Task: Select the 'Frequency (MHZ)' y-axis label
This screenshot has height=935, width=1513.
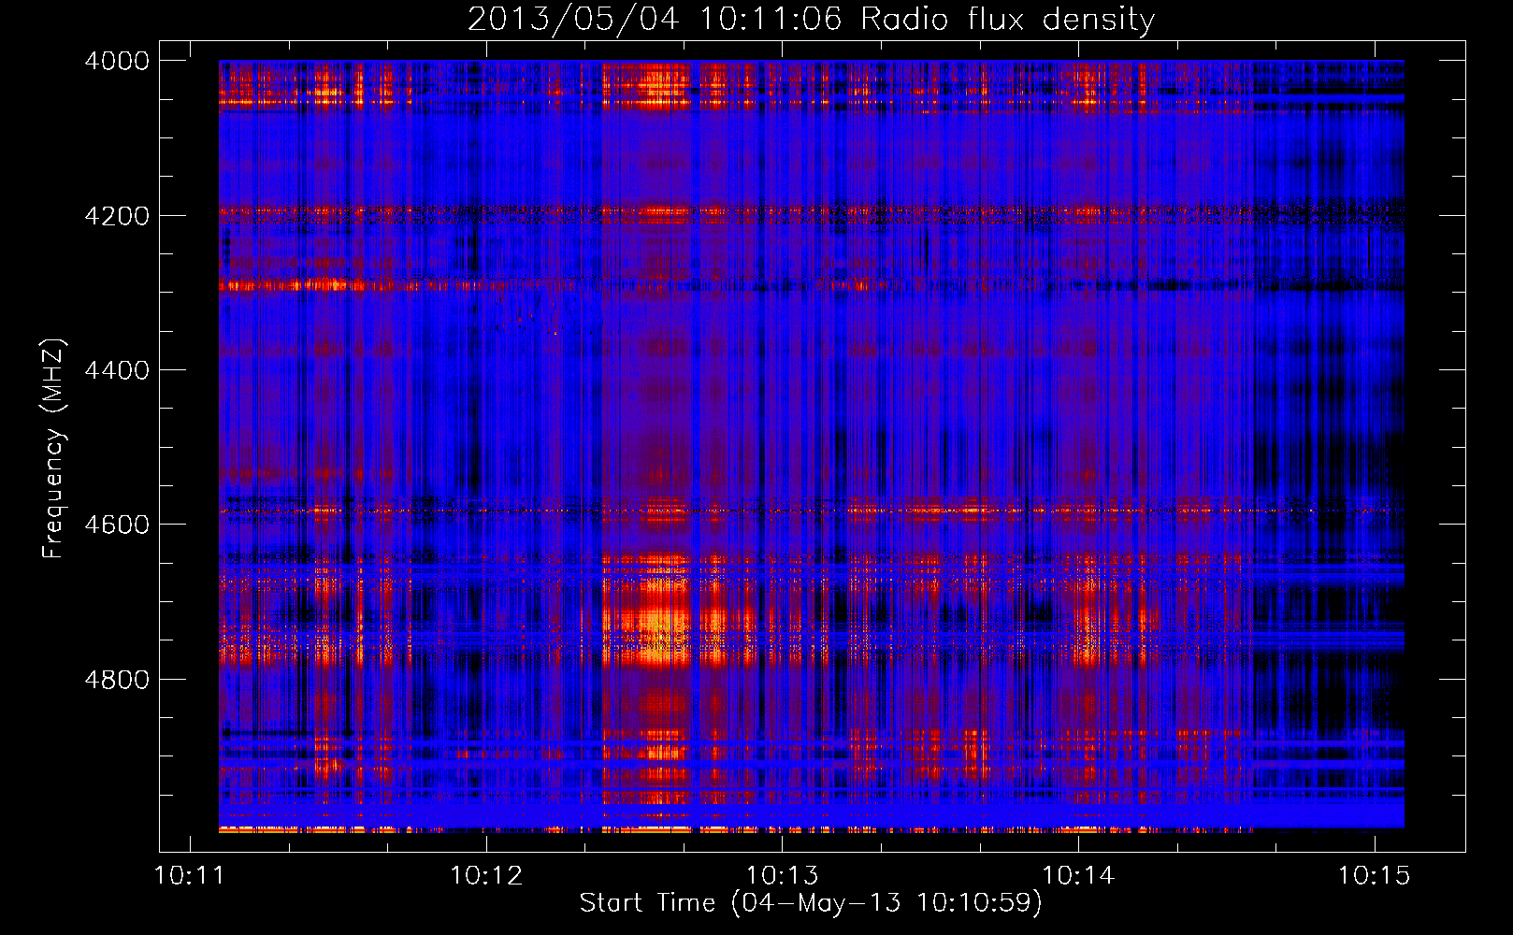Action: click(54, 448)
